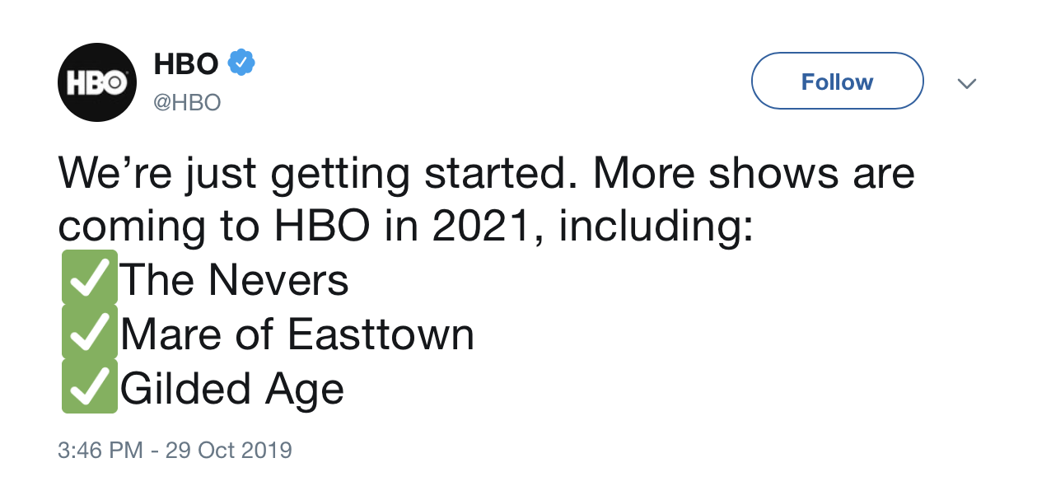
Task: Click the green checkmark beside Mare of Easttown
Action: pos(90,333)
